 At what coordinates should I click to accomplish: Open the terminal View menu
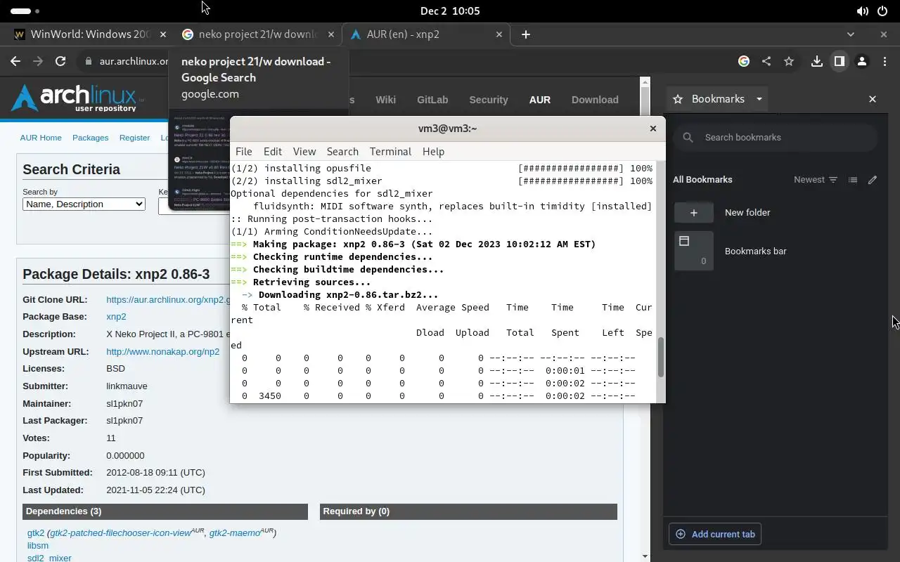click(304, 151)
